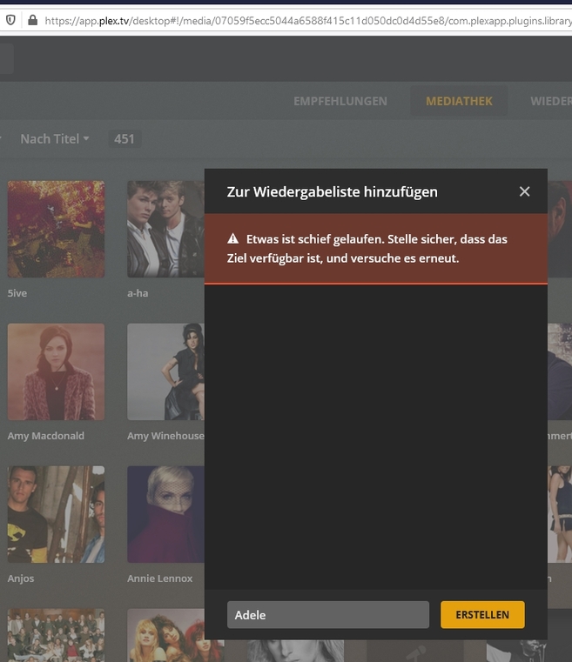Click the warning triangle icon in error banner
The height and width of the screenshot is (662, 572).
232,239
